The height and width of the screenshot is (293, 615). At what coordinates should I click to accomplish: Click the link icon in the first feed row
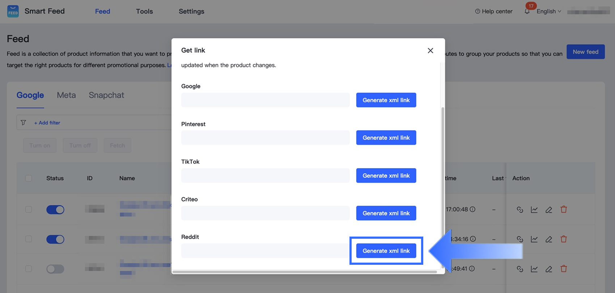pyautogui.click(x=520, y=209)
